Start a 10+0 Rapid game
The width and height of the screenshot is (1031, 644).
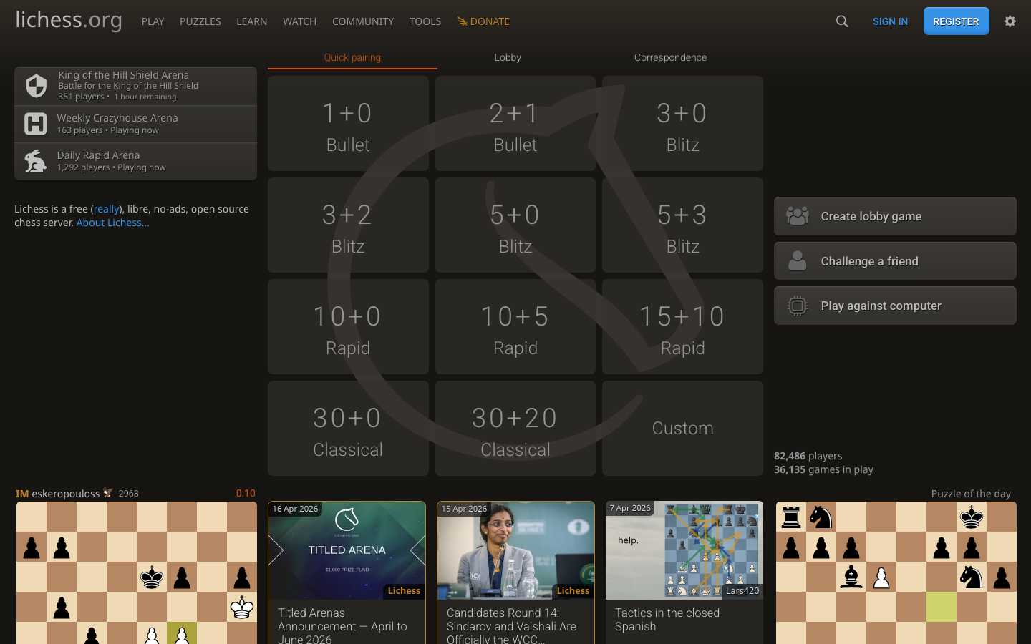348,327
